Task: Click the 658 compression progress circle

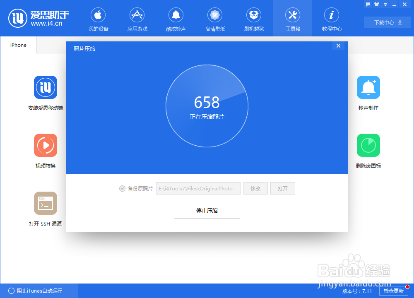Action: 207,106
